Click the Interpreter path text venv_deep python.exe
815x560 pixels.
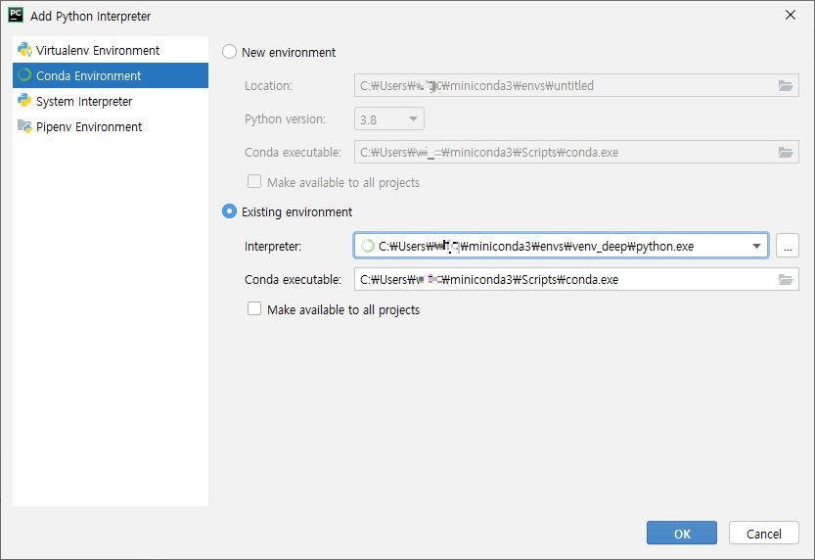click(536, 246)
